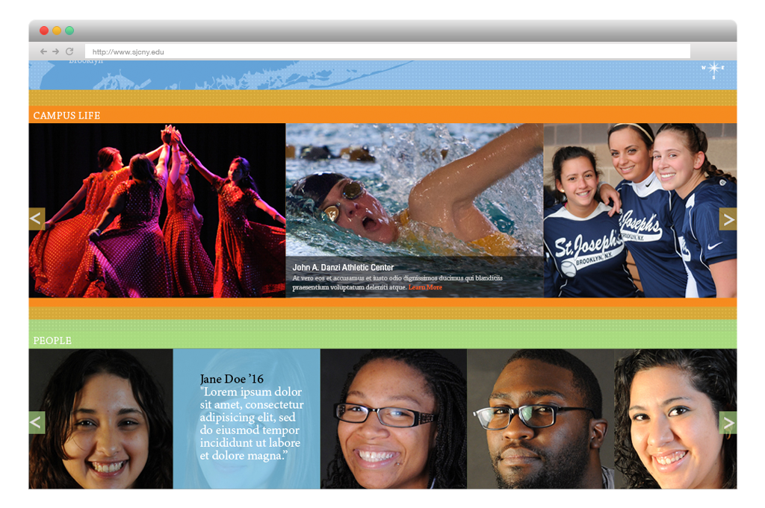Select the woman with glasses portrait
765x508 pixels.
tap(394, 418)
